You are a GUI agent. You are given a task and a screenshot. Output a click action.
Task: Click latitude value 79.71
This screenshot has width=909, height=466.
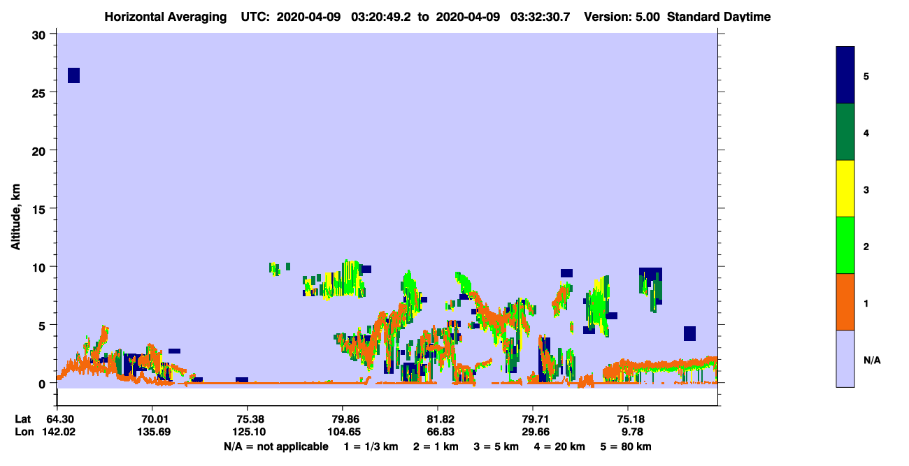533,419
